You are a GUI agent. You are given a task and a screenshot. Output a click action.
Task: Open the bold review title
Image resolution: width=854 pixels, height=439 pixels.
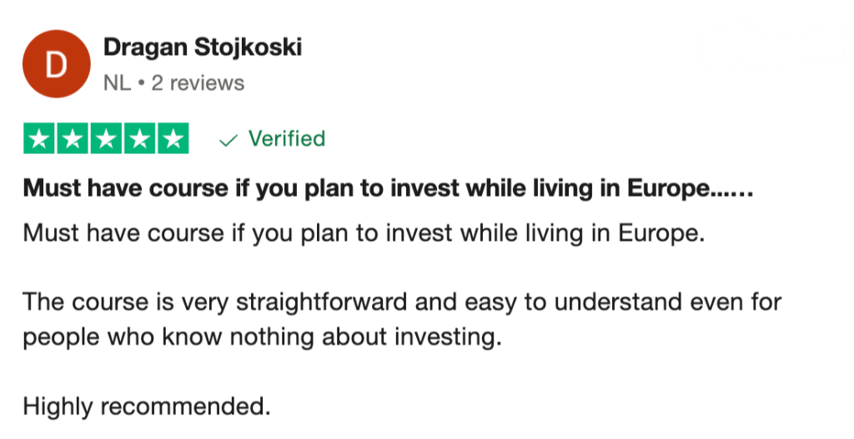pyautogui.click(x=388, y=188)
